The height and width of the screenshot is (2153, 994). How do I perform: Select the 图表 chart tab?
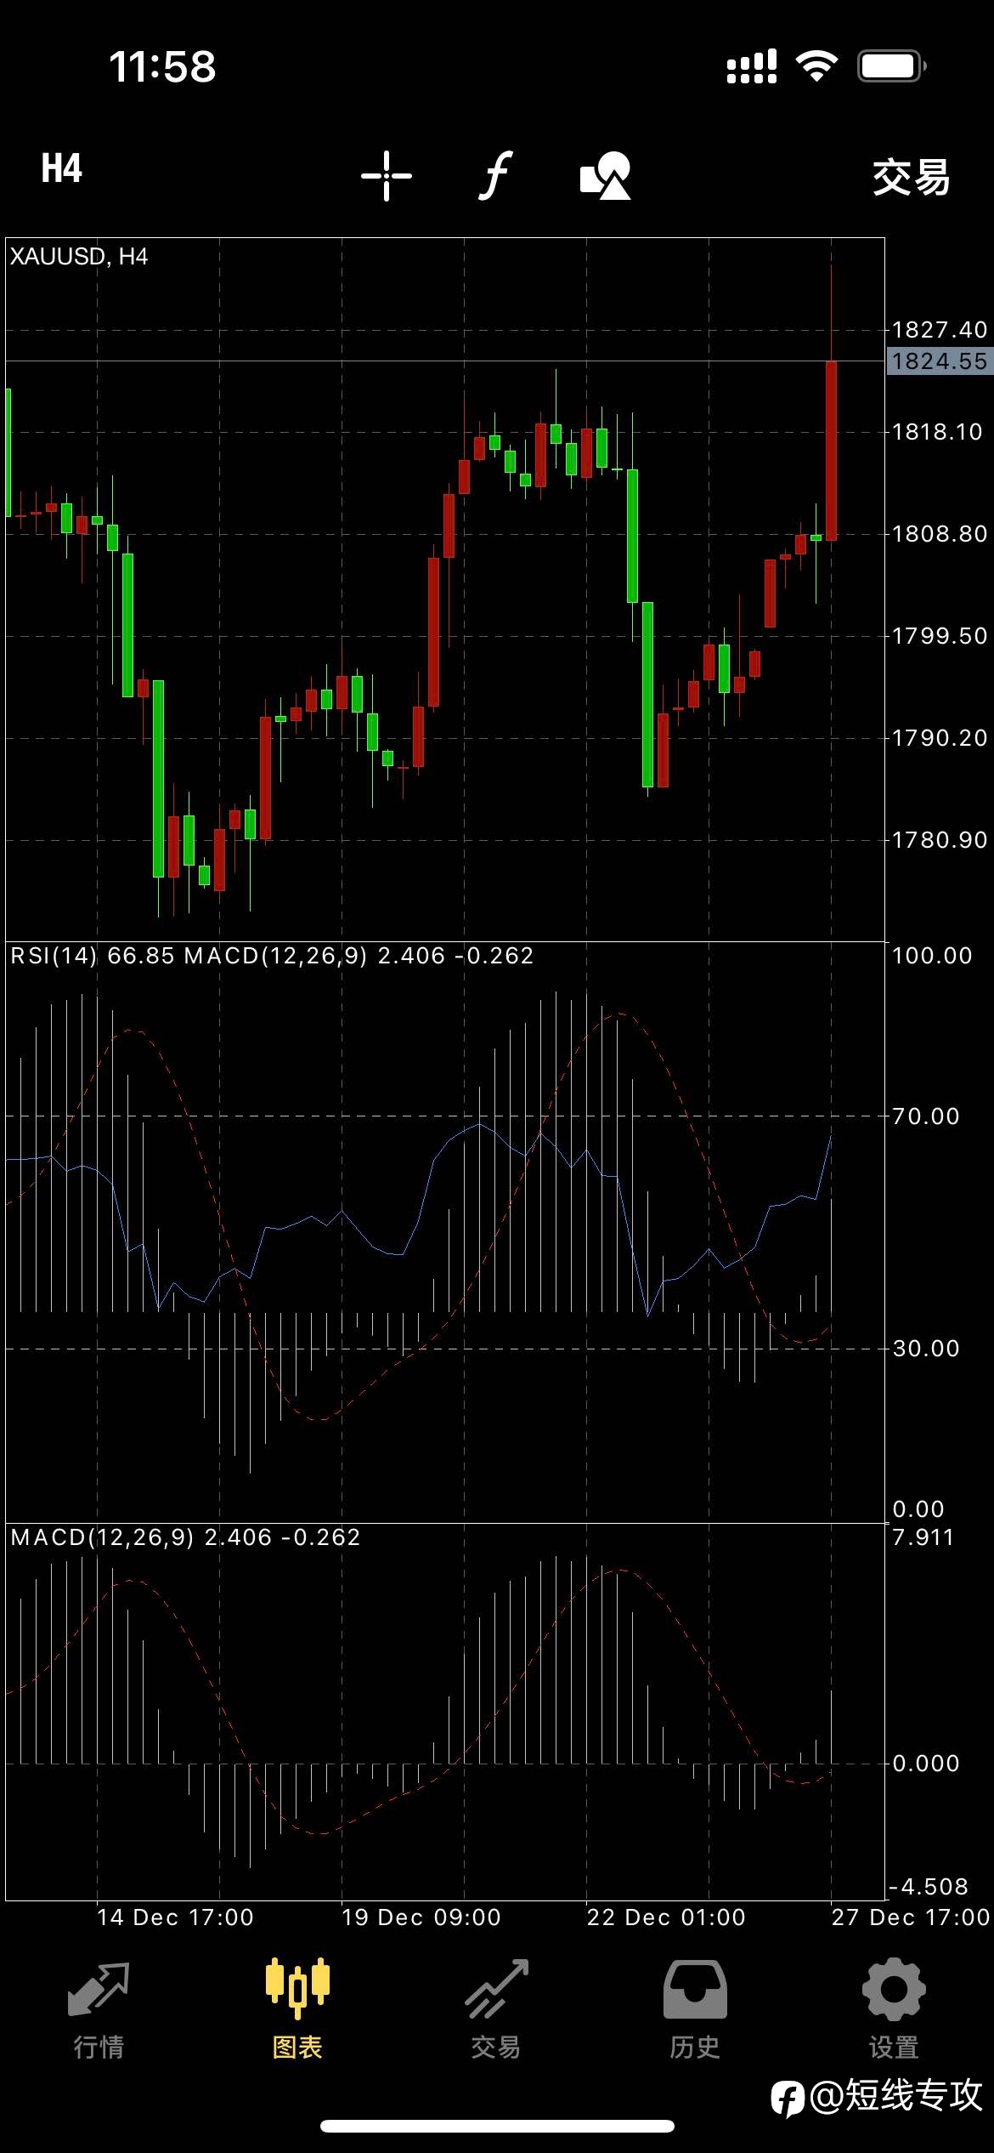[297, 2011]
